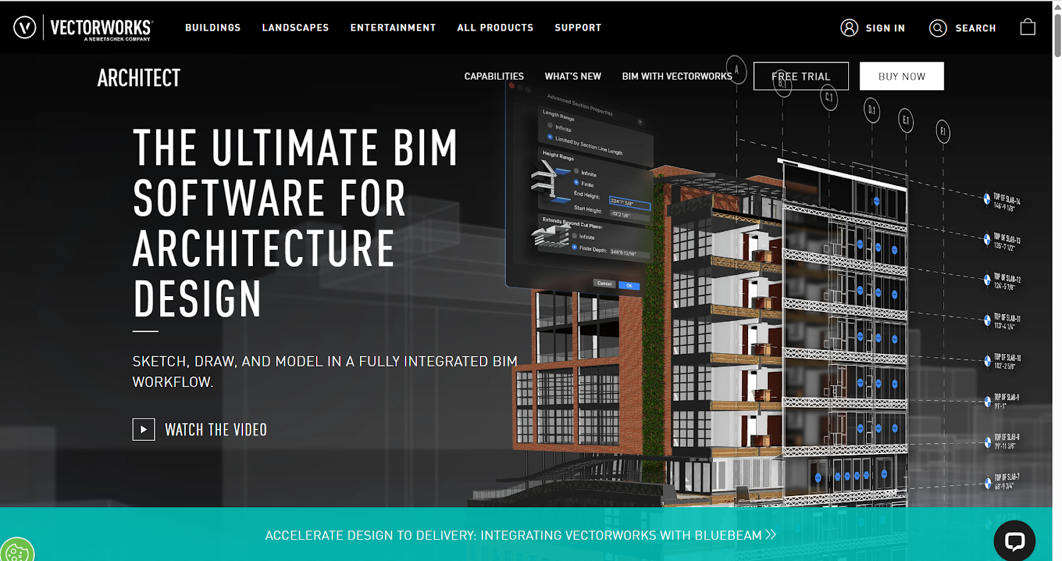Click the Architect product title
This screenshot has height=561, width=1062.
point(139,78)
